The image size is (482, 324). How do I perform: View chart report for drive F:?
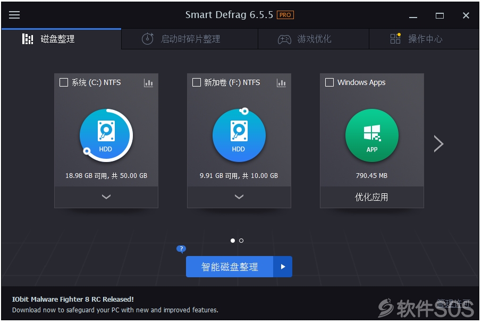281,83
